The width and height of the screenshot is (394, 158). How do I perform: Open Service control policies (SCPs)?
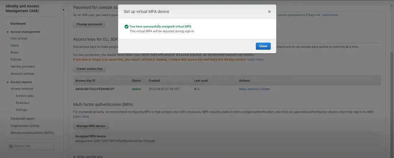(32, 133)
